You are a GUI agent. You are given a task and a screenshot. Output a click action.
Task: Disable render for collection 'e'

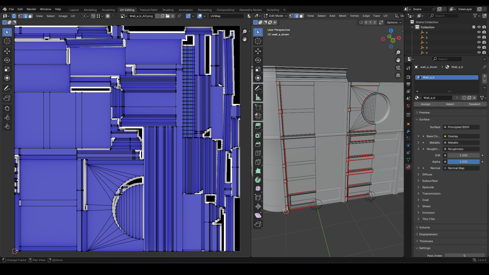484,53
